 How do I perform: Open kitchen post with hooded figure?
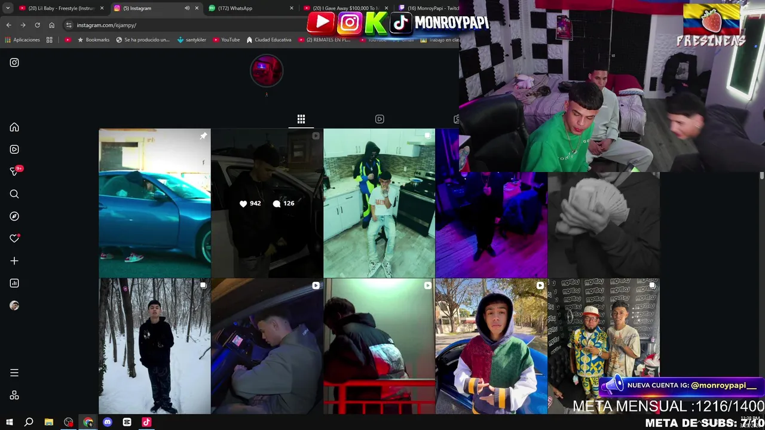point(380,203)
